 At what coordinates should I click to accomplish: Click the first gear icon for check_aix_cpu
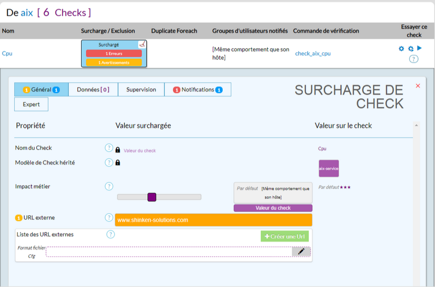pos(402,49)
